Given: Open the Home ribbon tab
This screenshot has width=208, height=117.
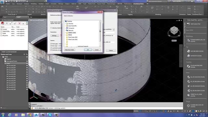Looking at the screenshot, I should click(x=8, y=4).
